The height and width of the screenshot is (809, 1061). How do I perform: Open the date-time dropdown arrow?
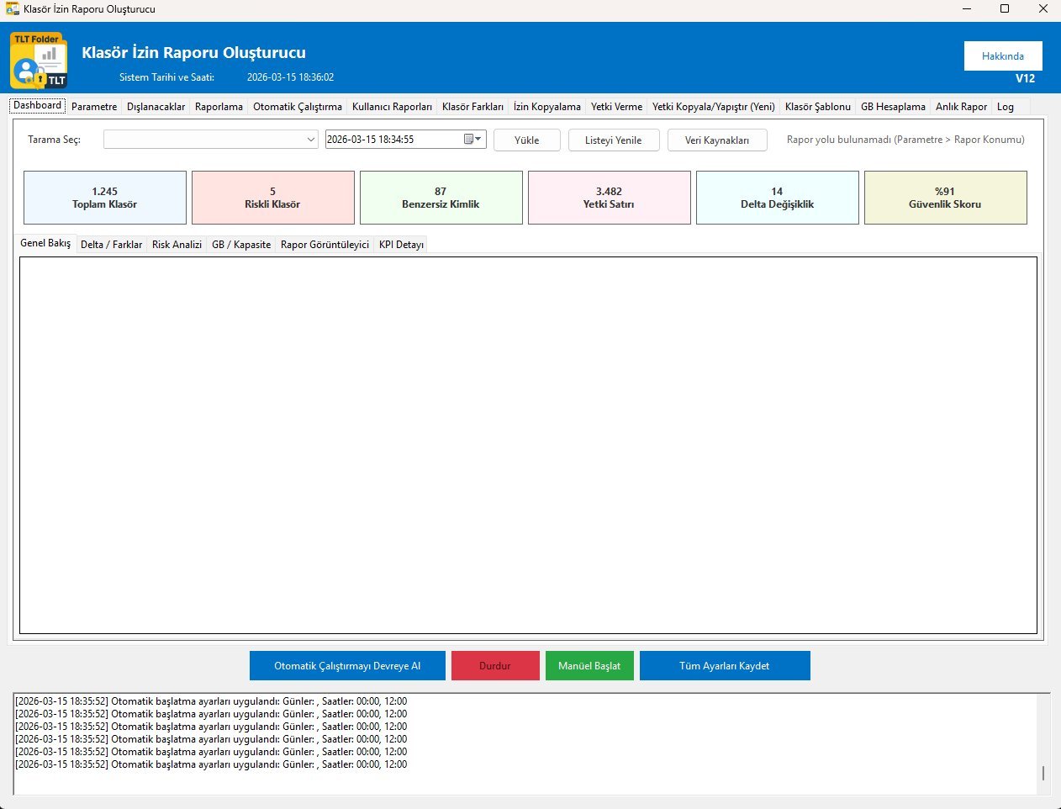[x=479, y=140]
